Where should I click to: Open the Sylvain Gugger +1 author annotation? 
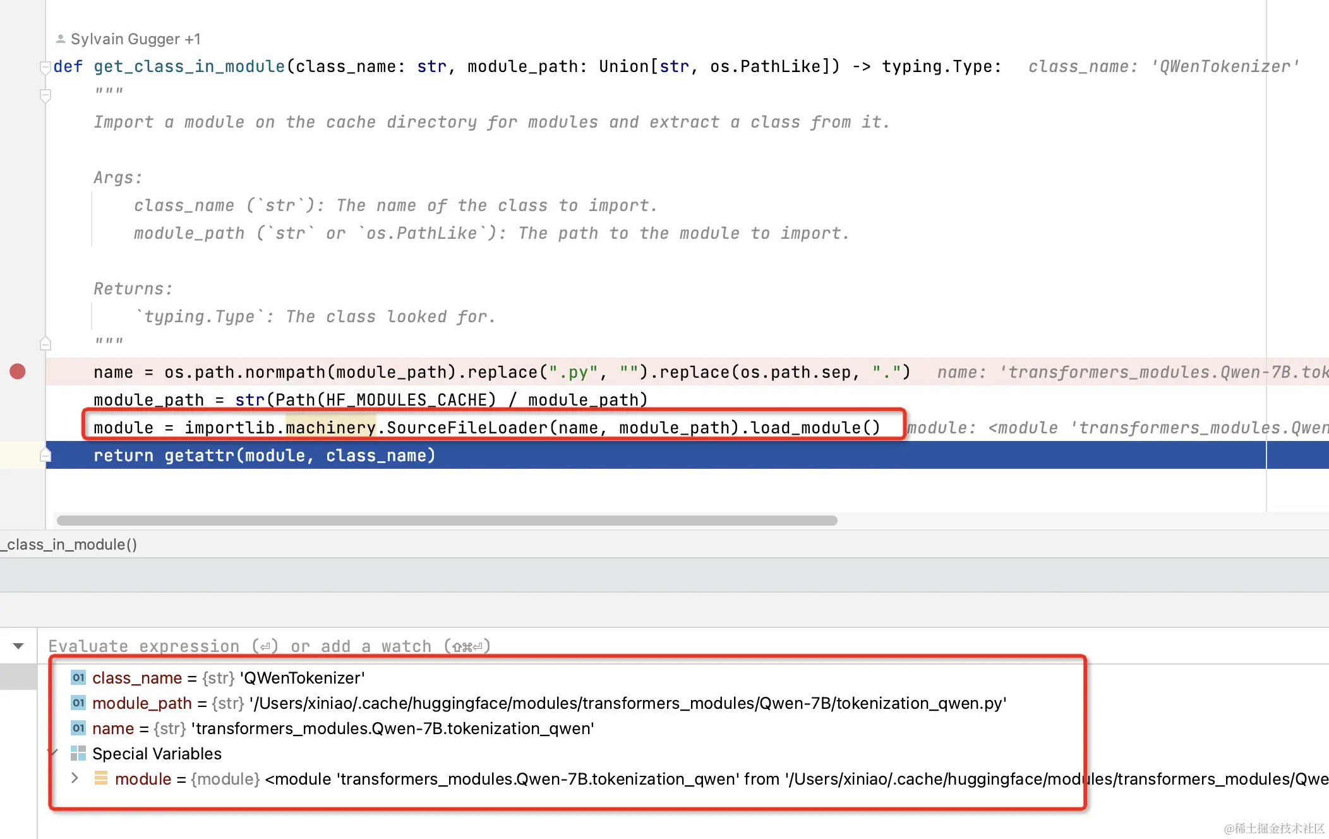click(x=135, y=39)
